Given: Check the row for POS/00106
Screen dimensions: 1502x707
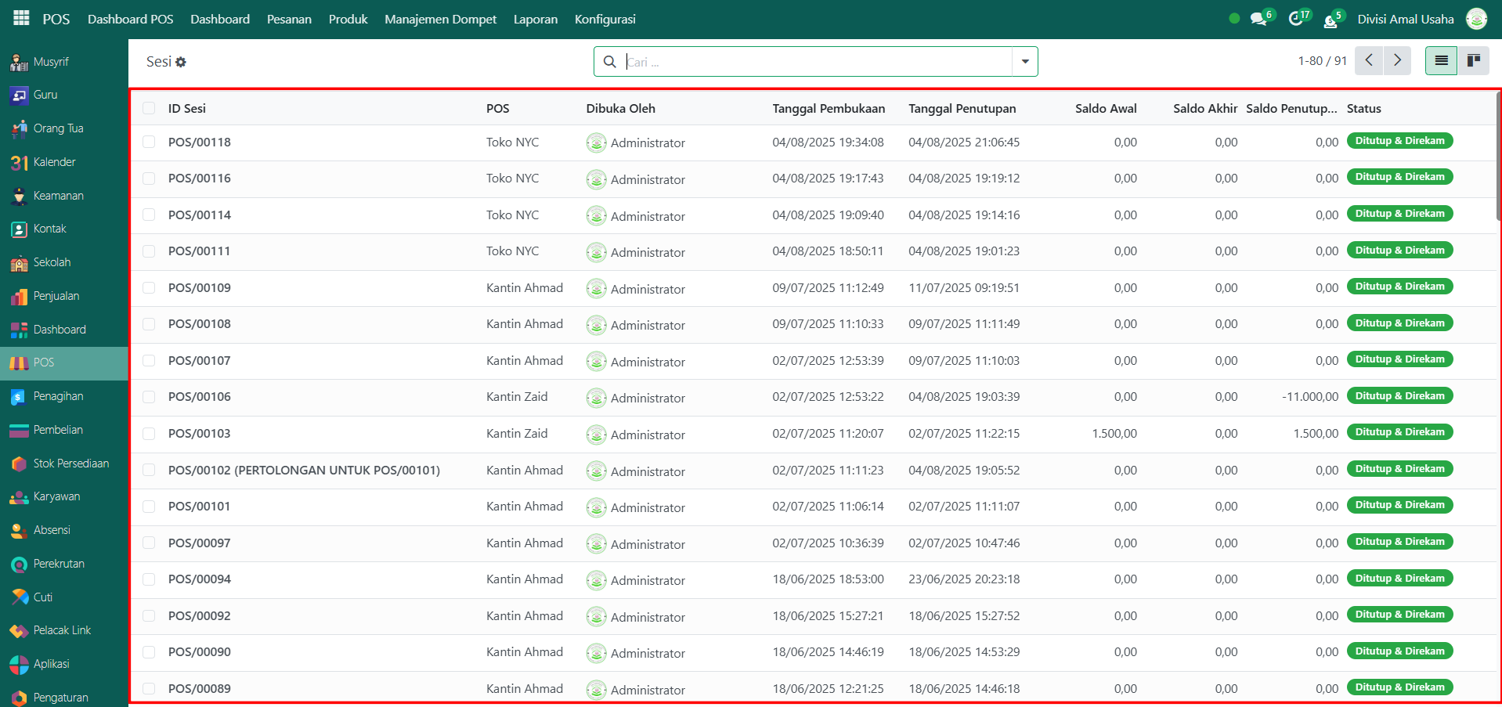Looking at the screenshot, I should click(x=149, y=397).
